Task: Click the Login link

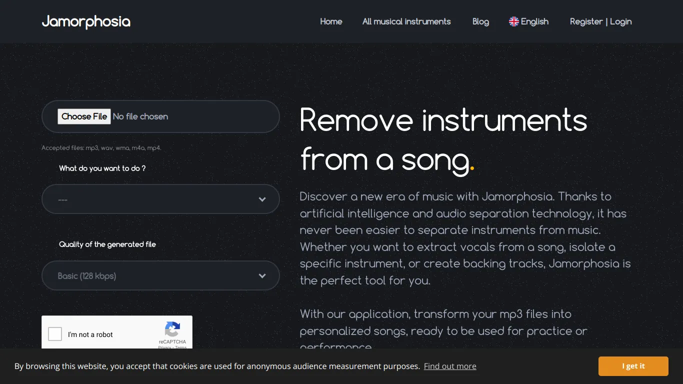Action: [x=620, y=21]
